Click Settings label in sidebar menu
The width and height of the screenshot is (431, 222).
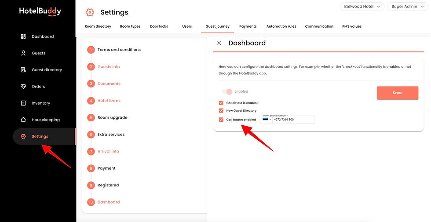[40, 136]
